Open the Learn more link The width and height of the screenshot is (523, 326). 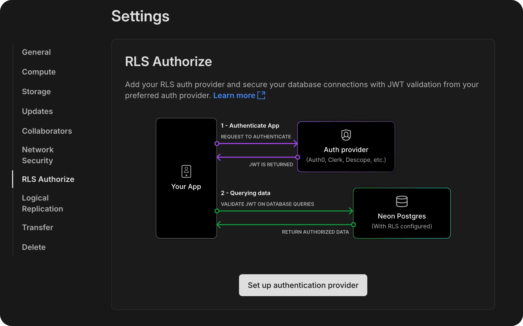[234, 95]
